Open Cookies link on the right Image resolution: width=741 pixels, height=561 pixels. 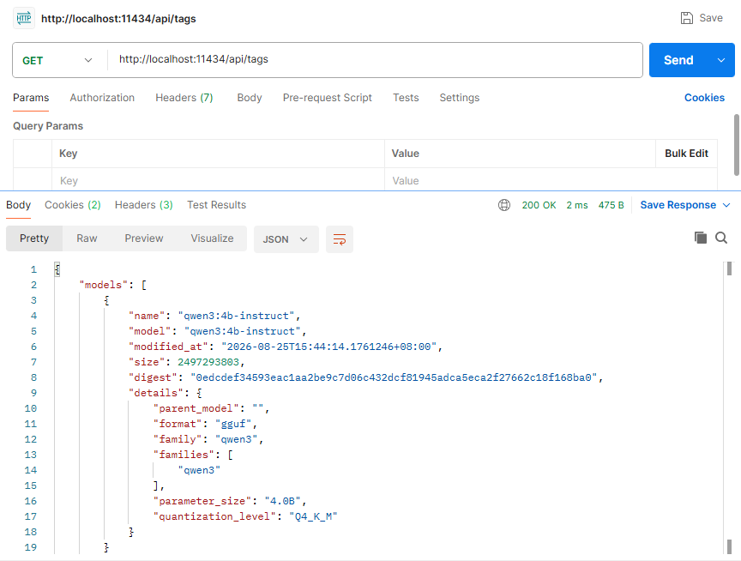[704, 98]
